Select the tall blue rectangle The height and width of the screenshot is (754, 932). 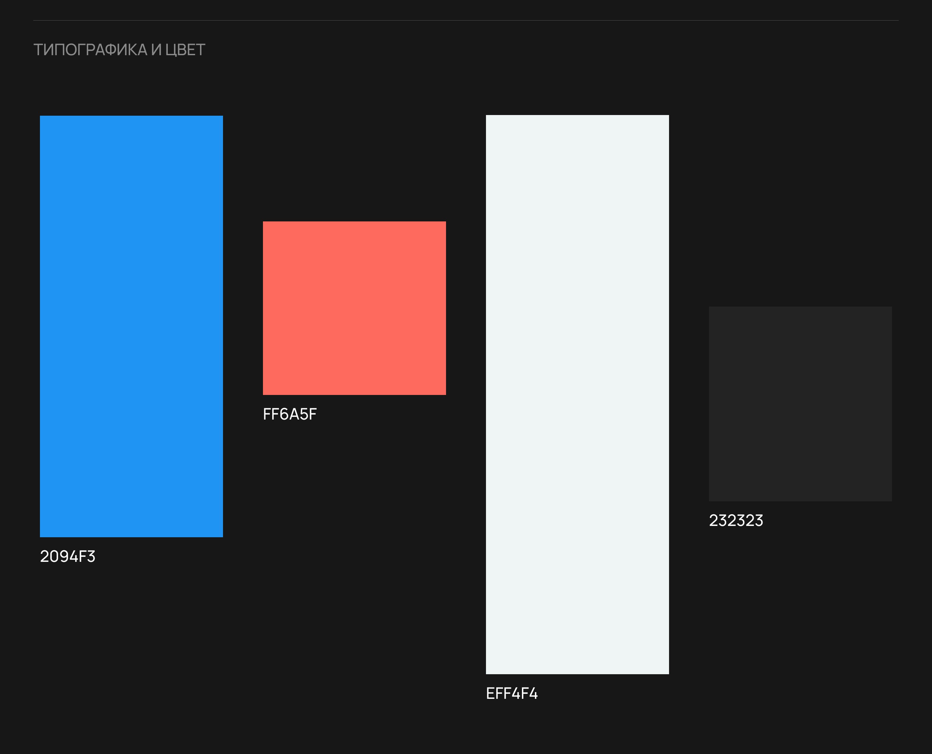click(x=131, y=326)
